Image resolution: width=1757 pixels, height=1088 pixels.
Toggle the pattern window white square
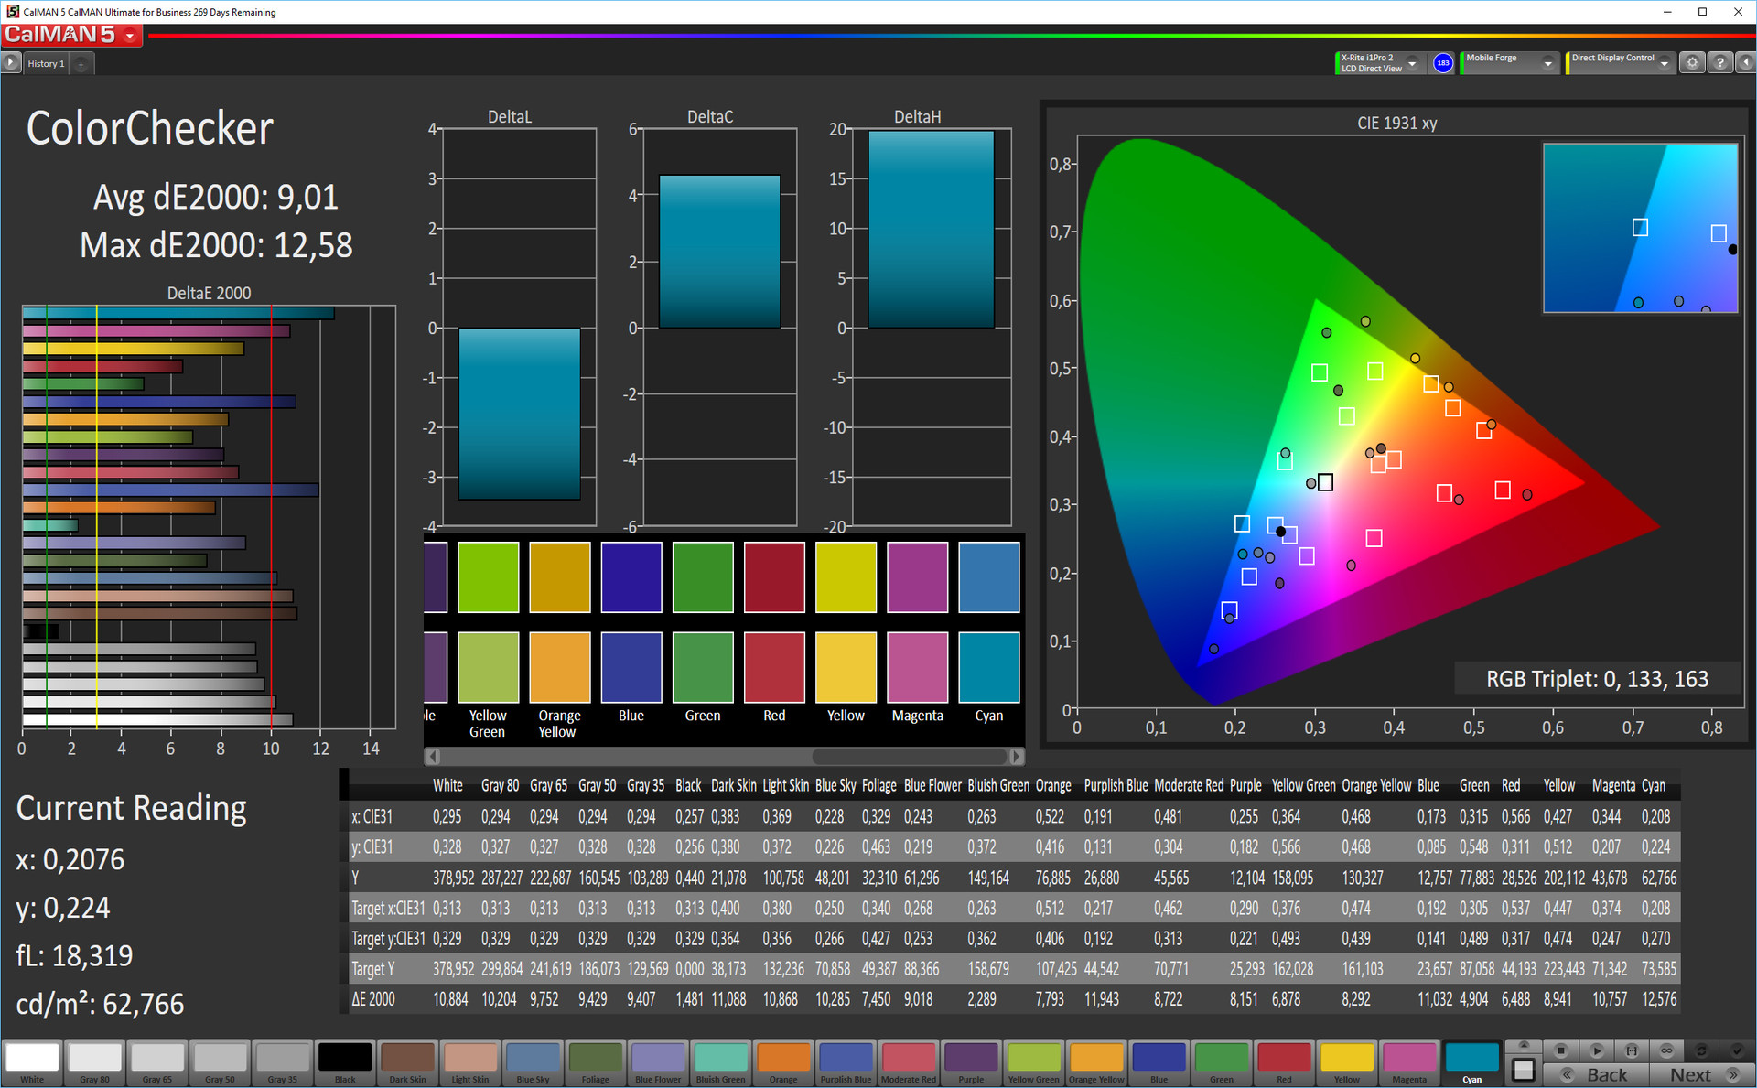pyautogui.click(x=1524, y=1069)
